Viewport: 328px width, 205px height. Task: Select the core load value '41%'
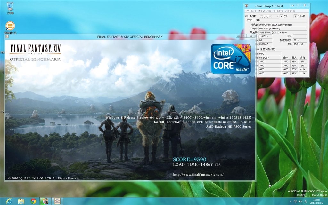(x=302, y=69)
